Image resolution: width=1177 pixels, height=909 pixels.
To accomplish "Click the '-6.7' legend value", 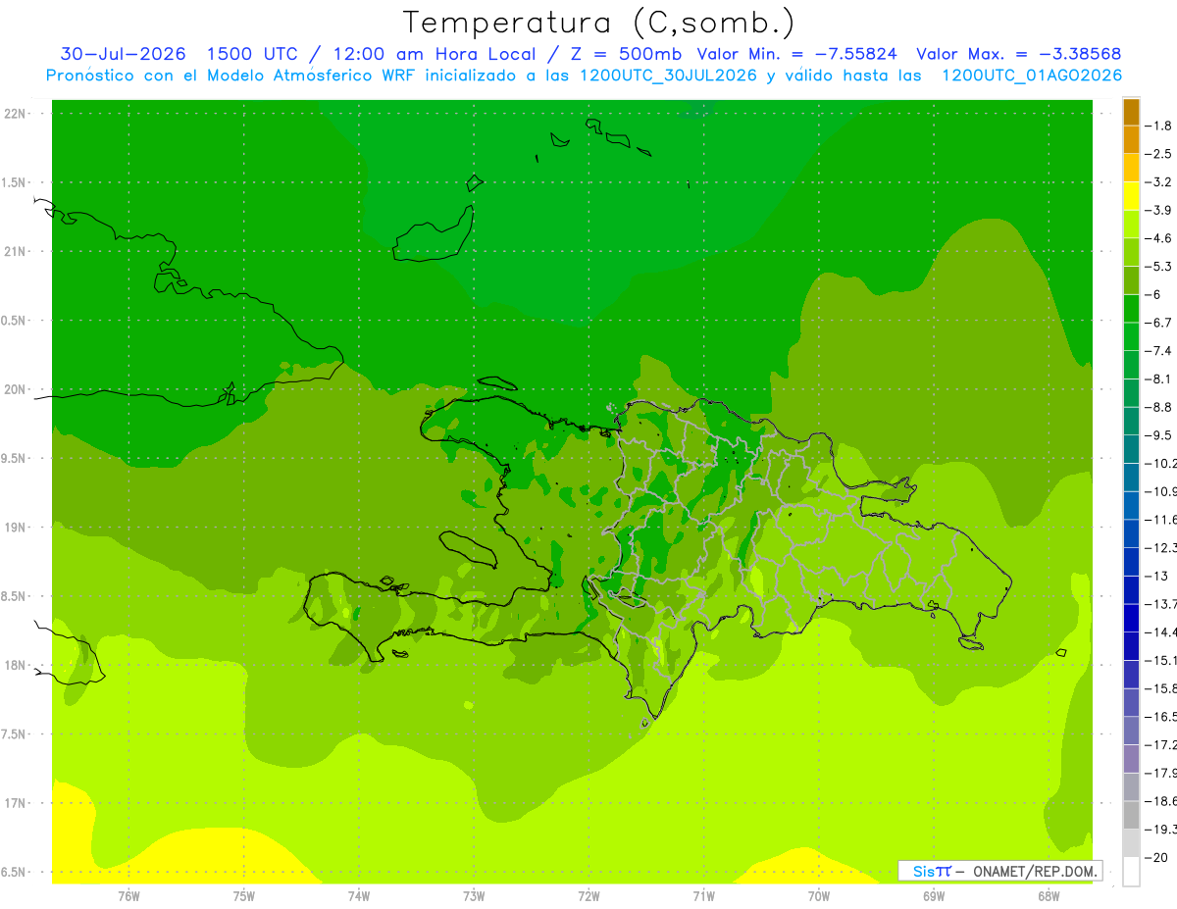I will (1160, 323).
